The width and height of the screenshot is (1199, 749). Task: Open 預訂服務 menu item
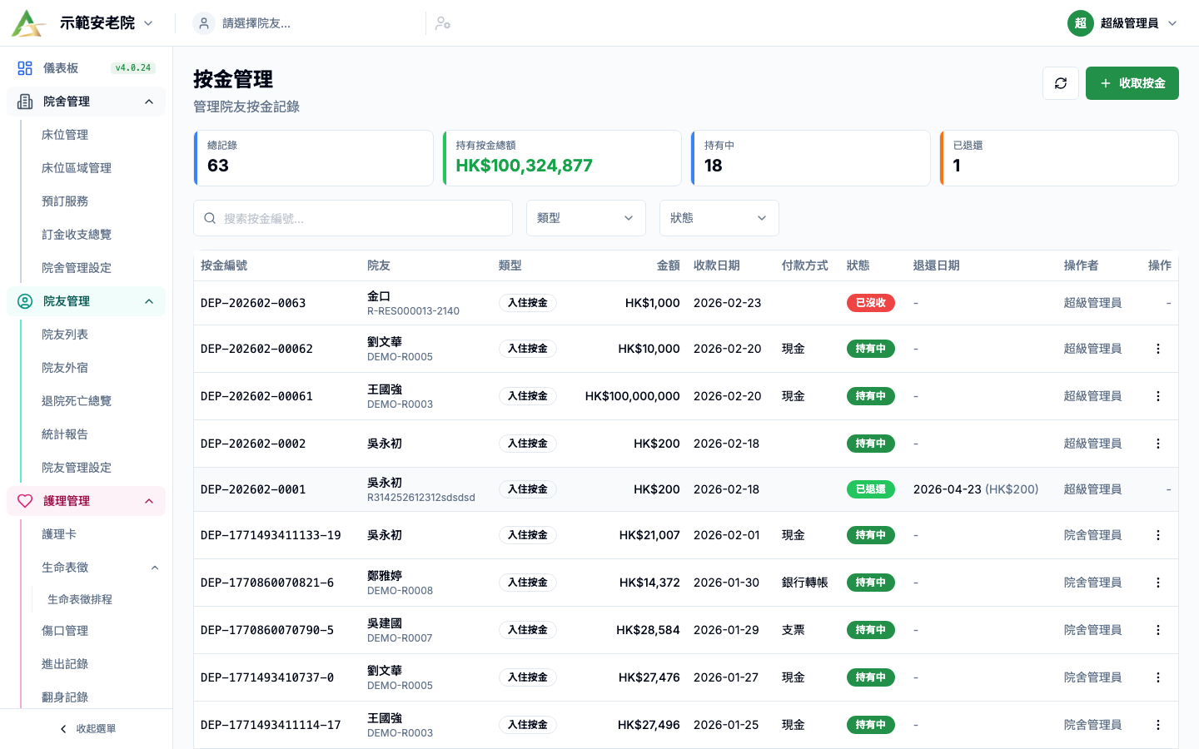(x=65, y=201)
